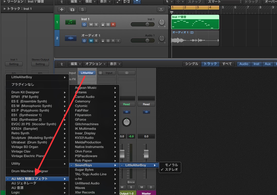Viewport: 277px width, 195px height.
Task: Click the Output strip blue waveform icon
Action: pos(126,112)
